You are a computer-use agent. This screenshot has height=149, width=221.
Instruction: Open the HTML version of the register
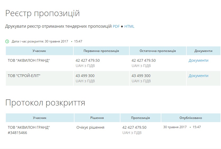(x=129, y=26)
